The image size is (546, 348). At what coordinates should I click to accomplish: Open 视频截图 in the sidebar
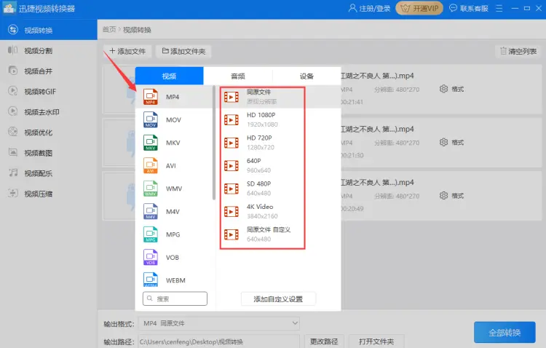[x=48, y=153]
